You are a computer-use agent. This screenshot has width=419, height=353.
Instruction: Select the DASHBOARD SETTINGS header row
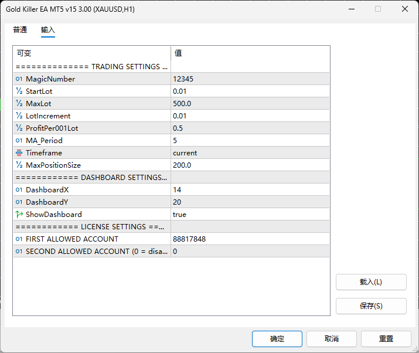click(x=171, y=177)
